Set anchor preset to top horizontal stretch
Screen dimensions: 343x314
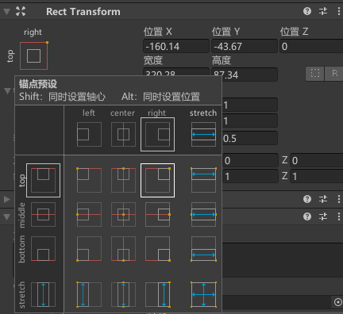tap(203, 180)
